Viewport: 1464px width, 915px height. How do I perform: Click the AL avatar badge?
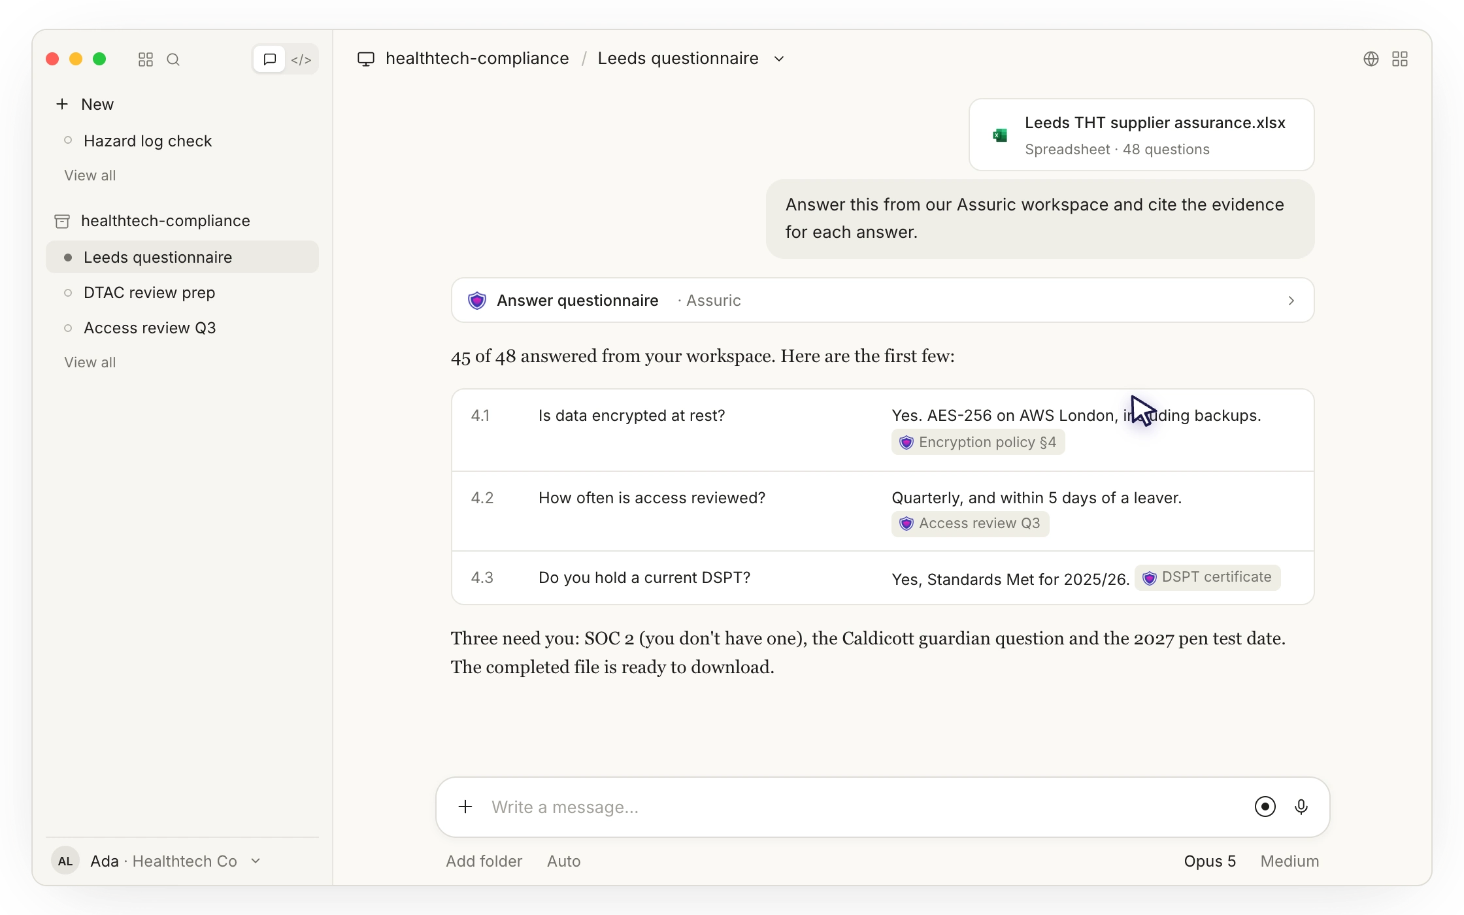tap(65, 861)
